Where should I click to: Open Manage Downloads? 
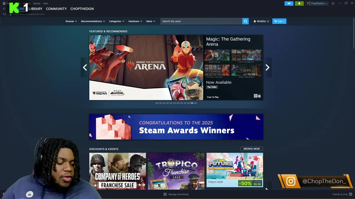pyautogui.click(x=176, y=194)
